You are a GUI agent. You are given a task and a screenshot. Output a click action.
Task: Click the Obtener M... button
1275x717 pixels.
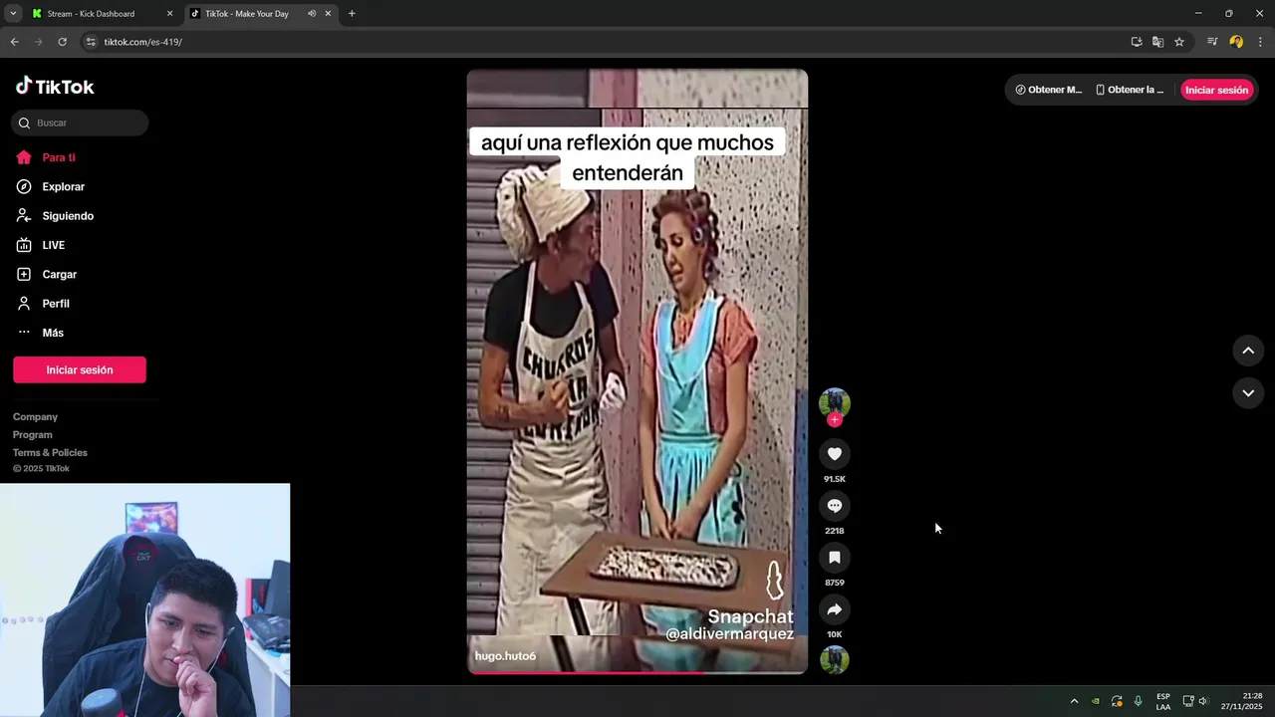pos(1048,90)
